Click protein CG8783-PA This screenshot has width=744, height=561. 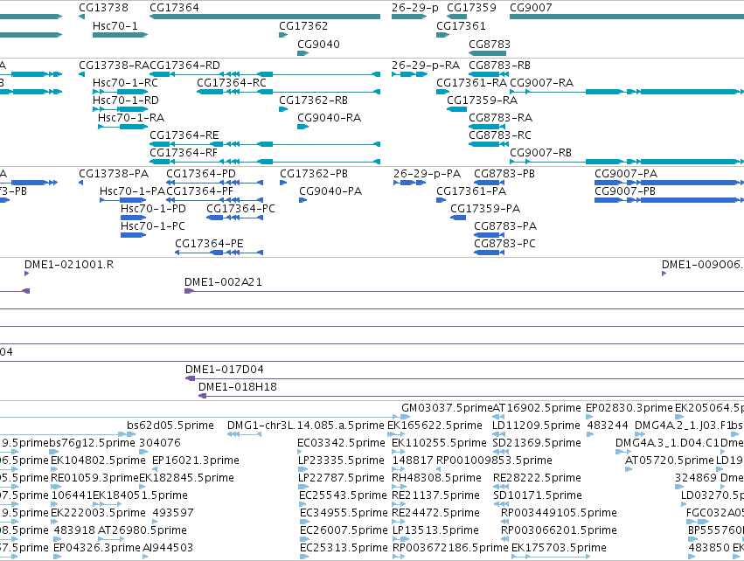tap(490, 235)
